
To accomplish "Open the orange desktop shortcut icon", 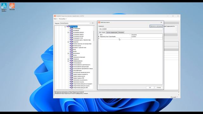I will pyautogui.click(x=12, y=6).
